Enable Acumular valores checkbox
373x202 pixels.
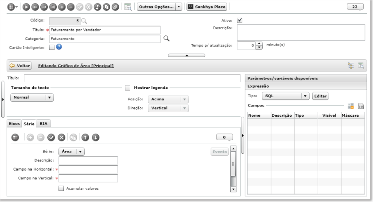(61, 188)
